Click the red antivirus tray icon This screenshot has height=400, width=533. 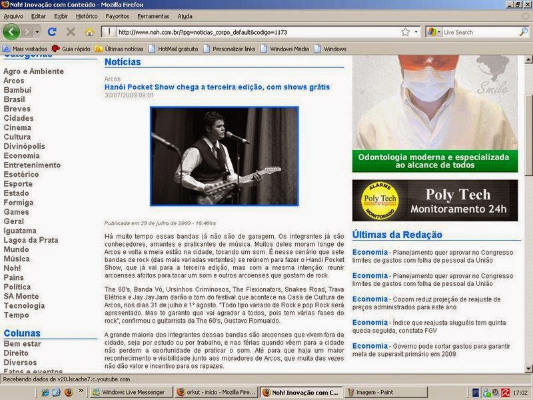506,393
